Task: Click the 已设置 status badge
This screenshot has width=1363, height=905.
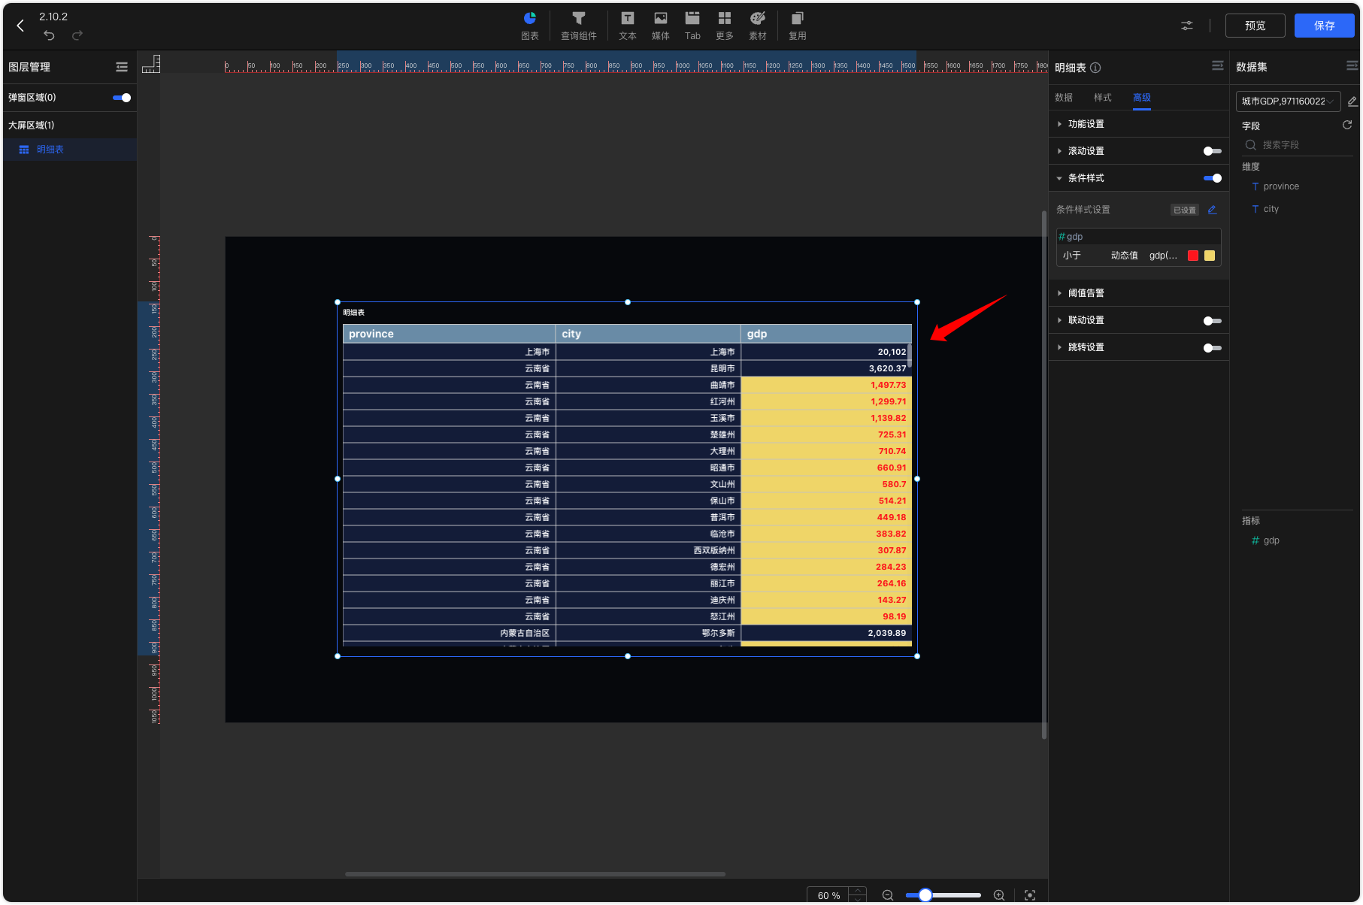Action: click(1185, 210)
